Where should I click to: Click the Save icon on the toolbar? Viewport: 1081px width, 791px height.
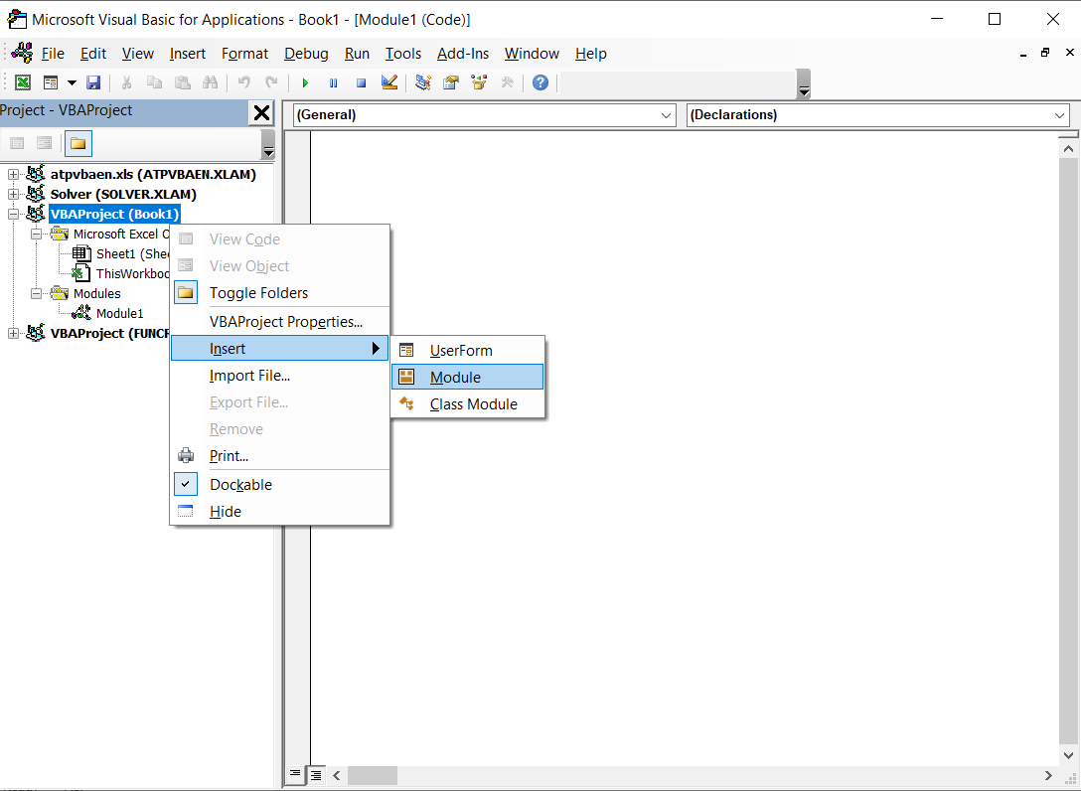point(92,81)
